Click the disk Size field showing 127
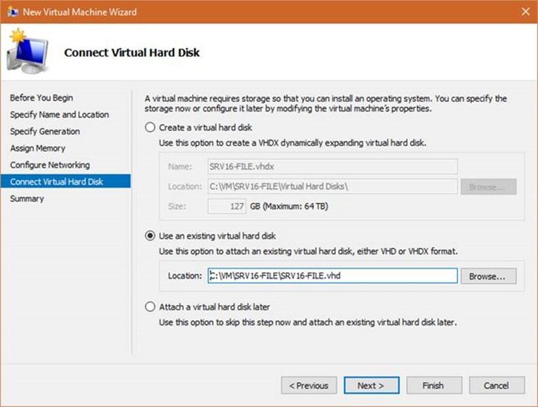 tap(227, 207)
